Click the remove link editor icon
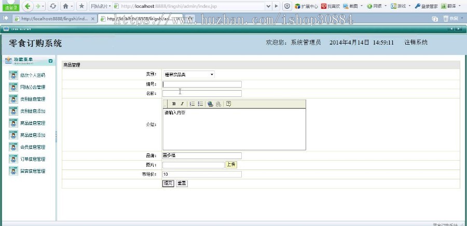This screenshot has width=467, height=226. 218,104
